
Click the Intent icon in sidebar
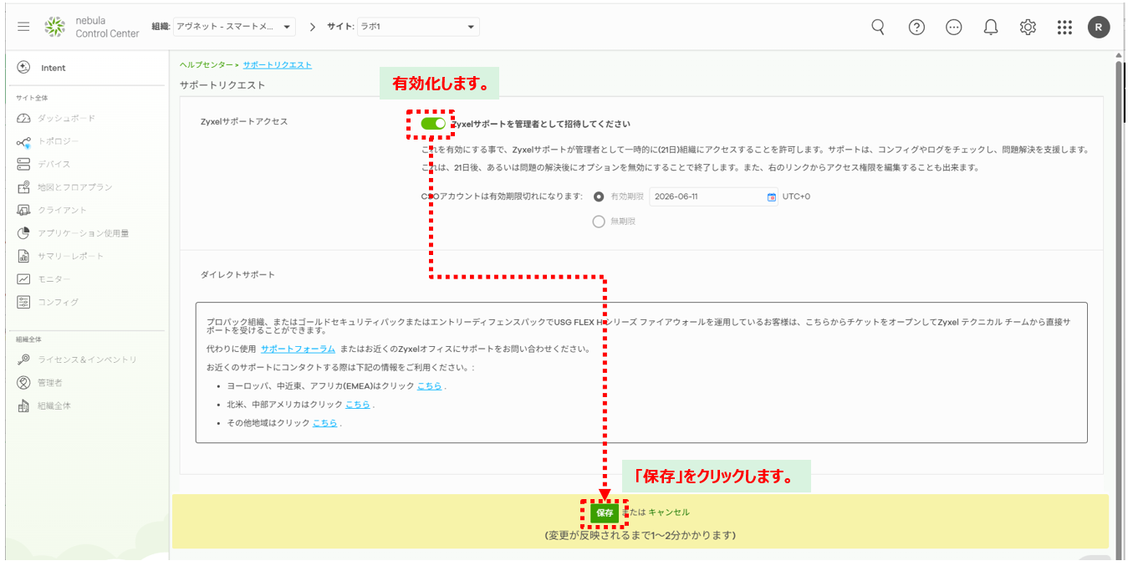(x=23, y=68)
